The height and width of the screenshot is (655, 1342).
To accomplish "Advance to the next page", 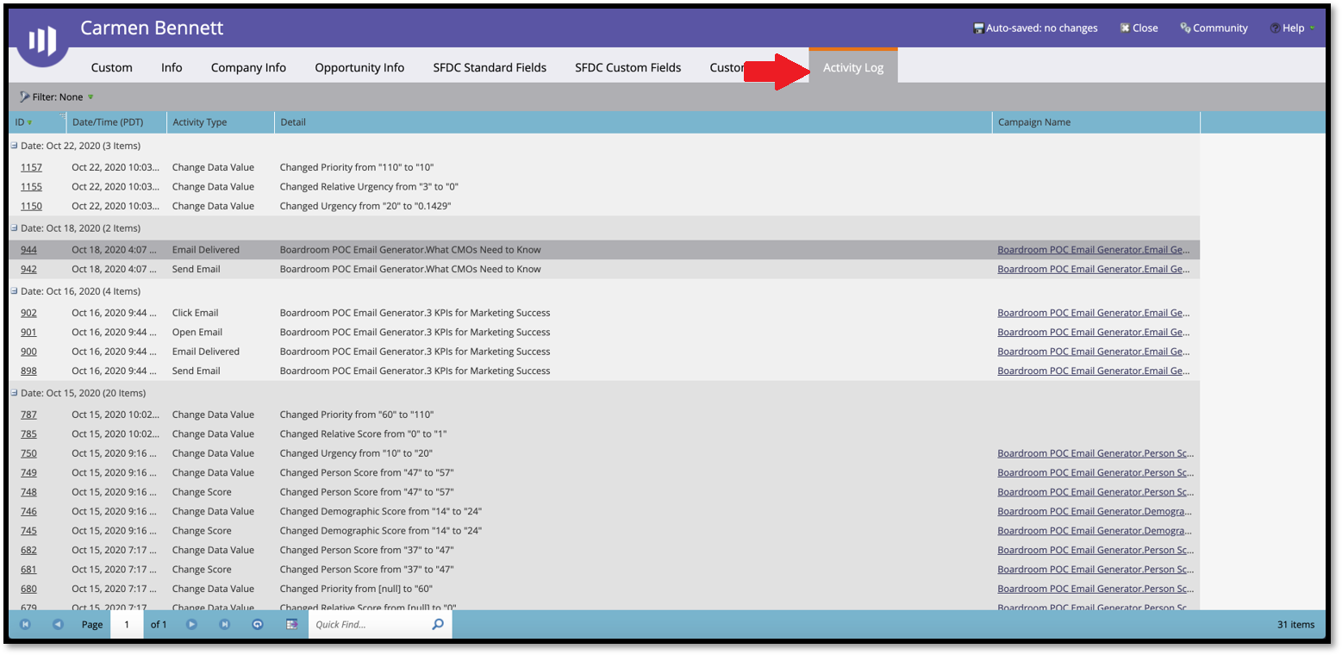I will click(191, 624).
